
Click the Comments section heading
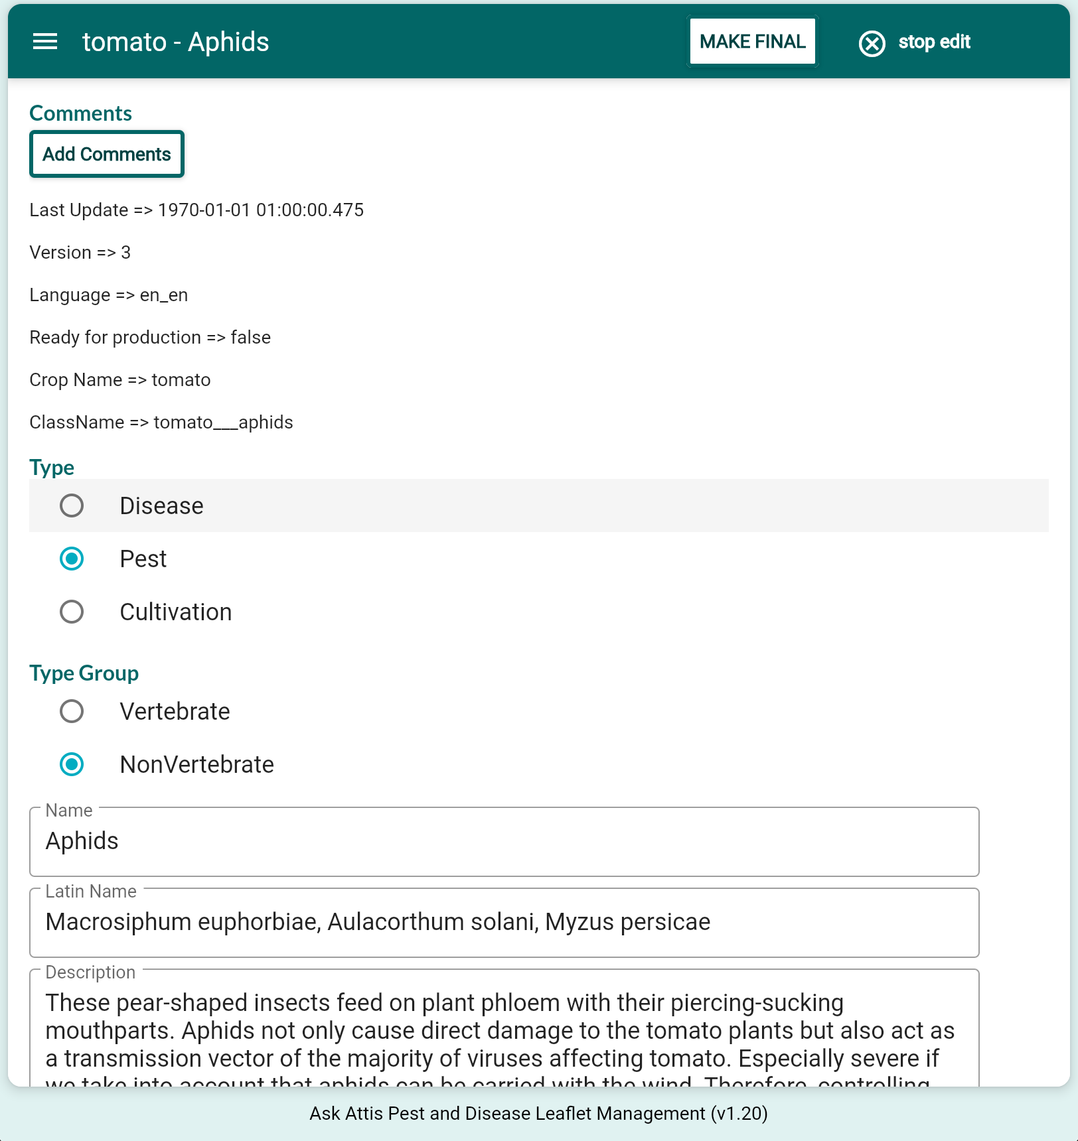81,113
